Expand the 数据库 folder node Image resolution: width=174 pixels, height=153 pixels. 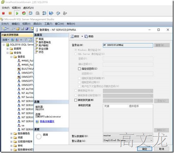(x=8, y=49)
